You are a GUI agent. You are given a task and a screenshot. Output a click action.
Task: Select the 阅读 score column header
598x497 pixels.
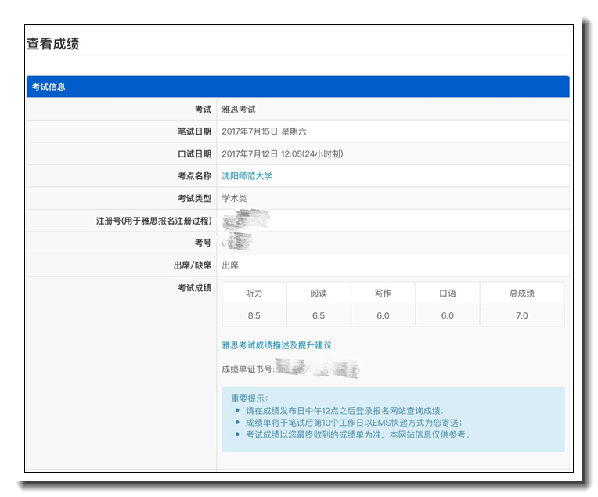(x=319, y=294)
